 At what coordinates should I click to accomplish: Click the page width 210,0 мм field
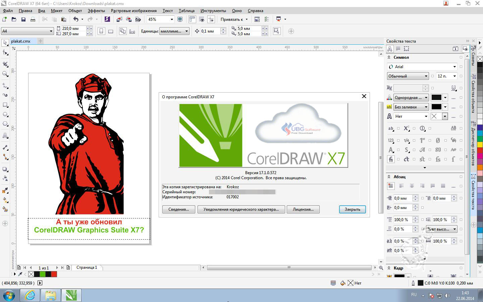point(73,29)
